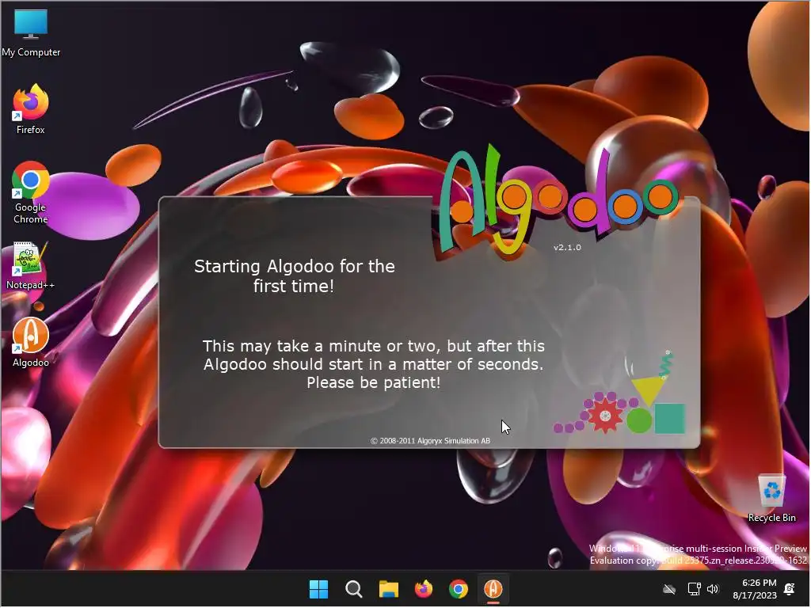Click the "Please be patient!" message
Viewport: 811px width, 608px height.
[x=374, y=383]
